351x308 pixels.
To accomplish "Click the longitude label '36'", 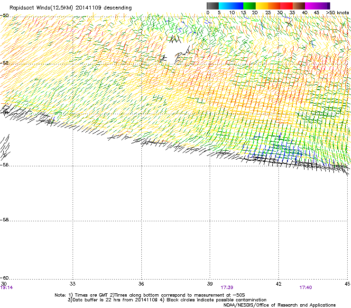I will pyautogui.click(x=141, y=284).
